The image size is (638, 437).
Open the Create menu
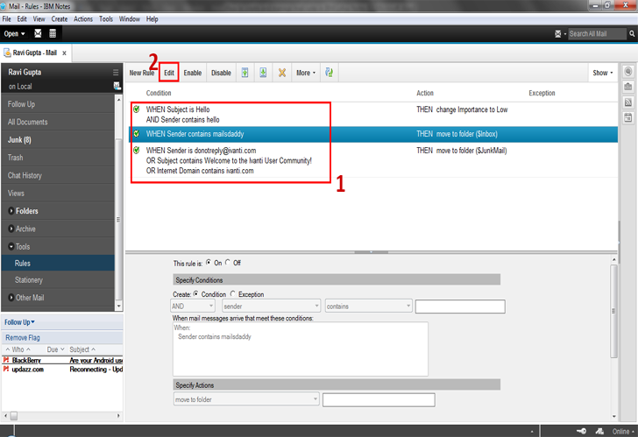[60, 19]
